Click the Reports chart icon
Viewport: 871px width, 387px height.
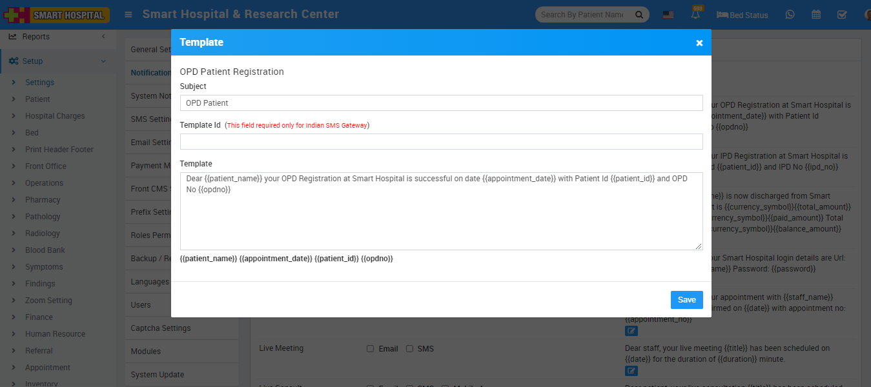[13, 37]
